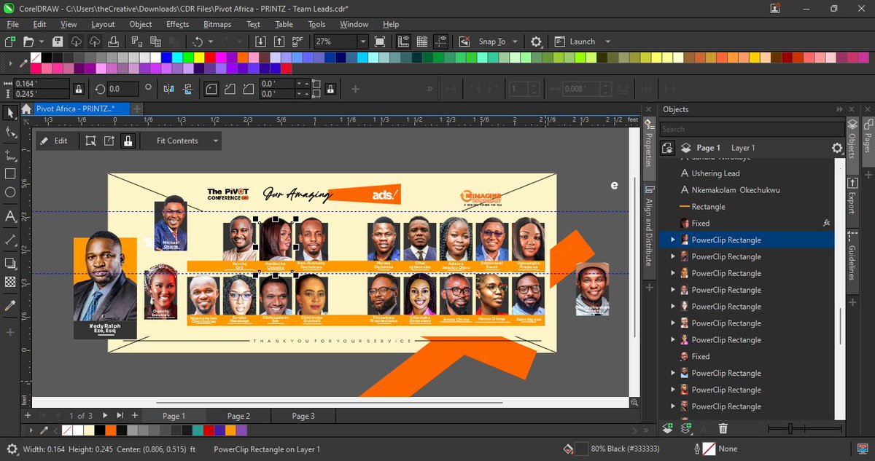Toggle Show object view in Objects panel
Viewport: 875px width, 461px height.
coord(667,148)
